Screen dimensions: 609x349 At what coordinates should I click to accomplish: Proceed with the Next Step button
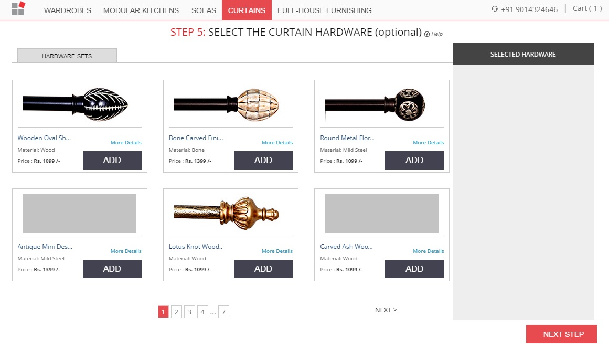point(563,334)
